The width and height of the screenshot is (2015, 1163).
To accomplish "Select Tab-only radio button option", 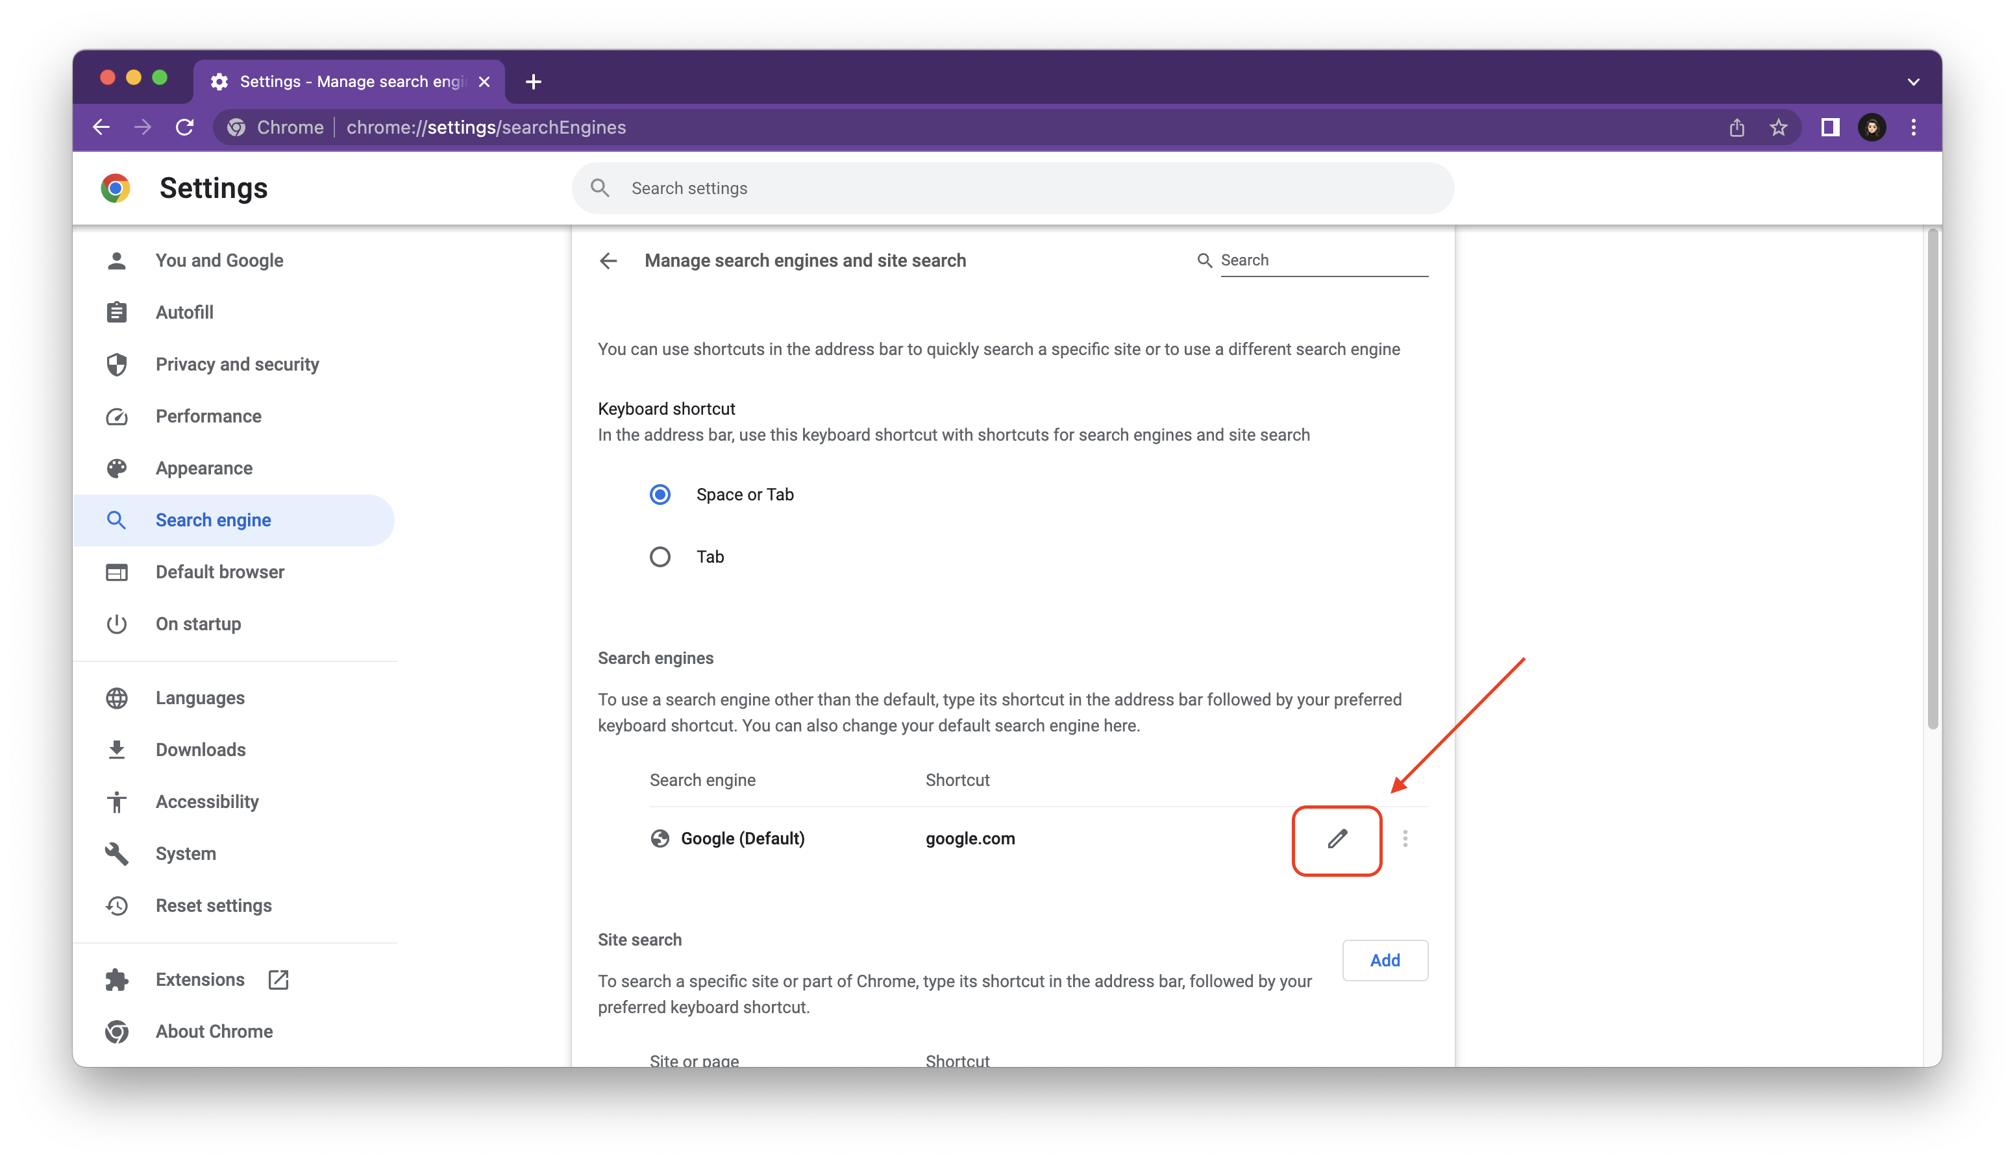I will [661, 555].
